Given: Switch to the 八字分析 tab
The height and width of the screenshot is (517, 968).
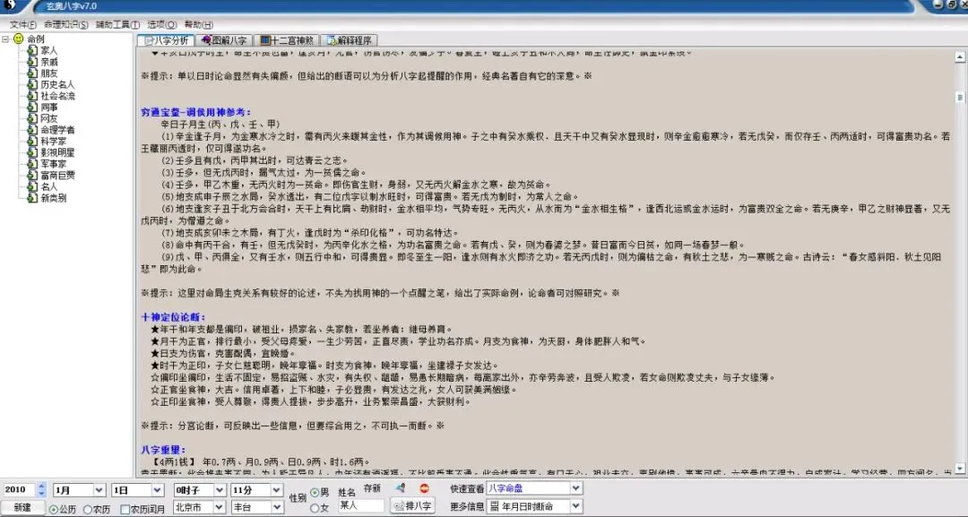Looking at the screenshot, I should pyautogui.click(x=166, y=40).
